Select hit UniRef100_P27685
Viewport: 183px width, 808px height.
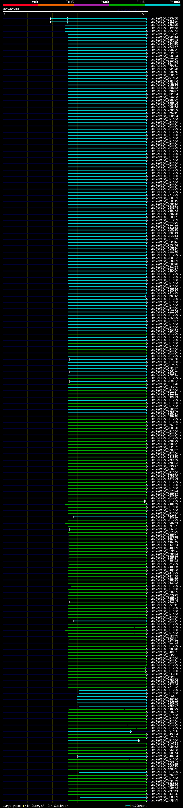pos(164,365)
